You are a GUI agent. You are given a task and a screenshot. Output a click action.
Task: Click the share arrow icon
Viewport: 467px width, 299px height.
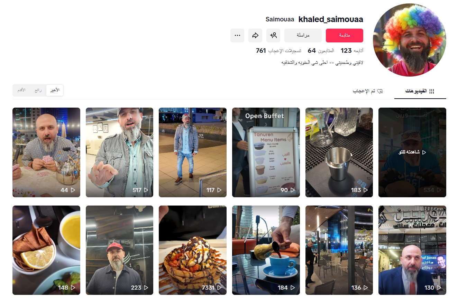point(255,36)
